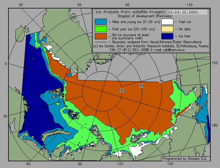Click the 80 latitude label on map
Viewport: 220px width, 168px height.
pyautogui.click(x=142, y=85)
